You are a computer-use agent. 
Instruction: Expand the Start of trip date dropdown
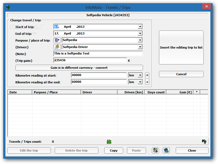(140, 27)
